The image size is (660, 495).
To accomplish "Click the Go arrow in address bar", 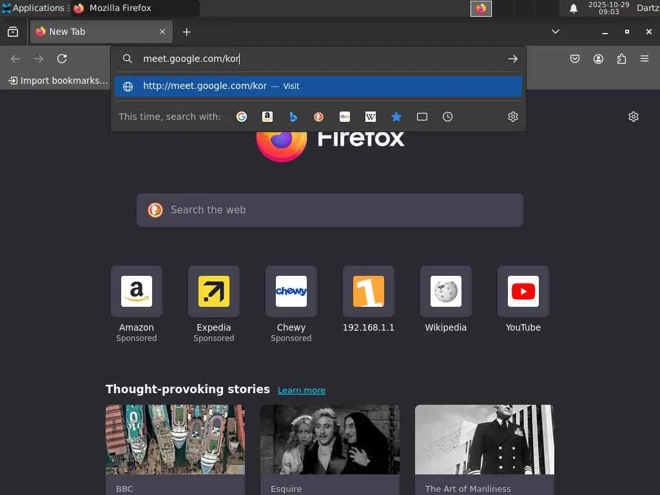I will coord(512,59).
